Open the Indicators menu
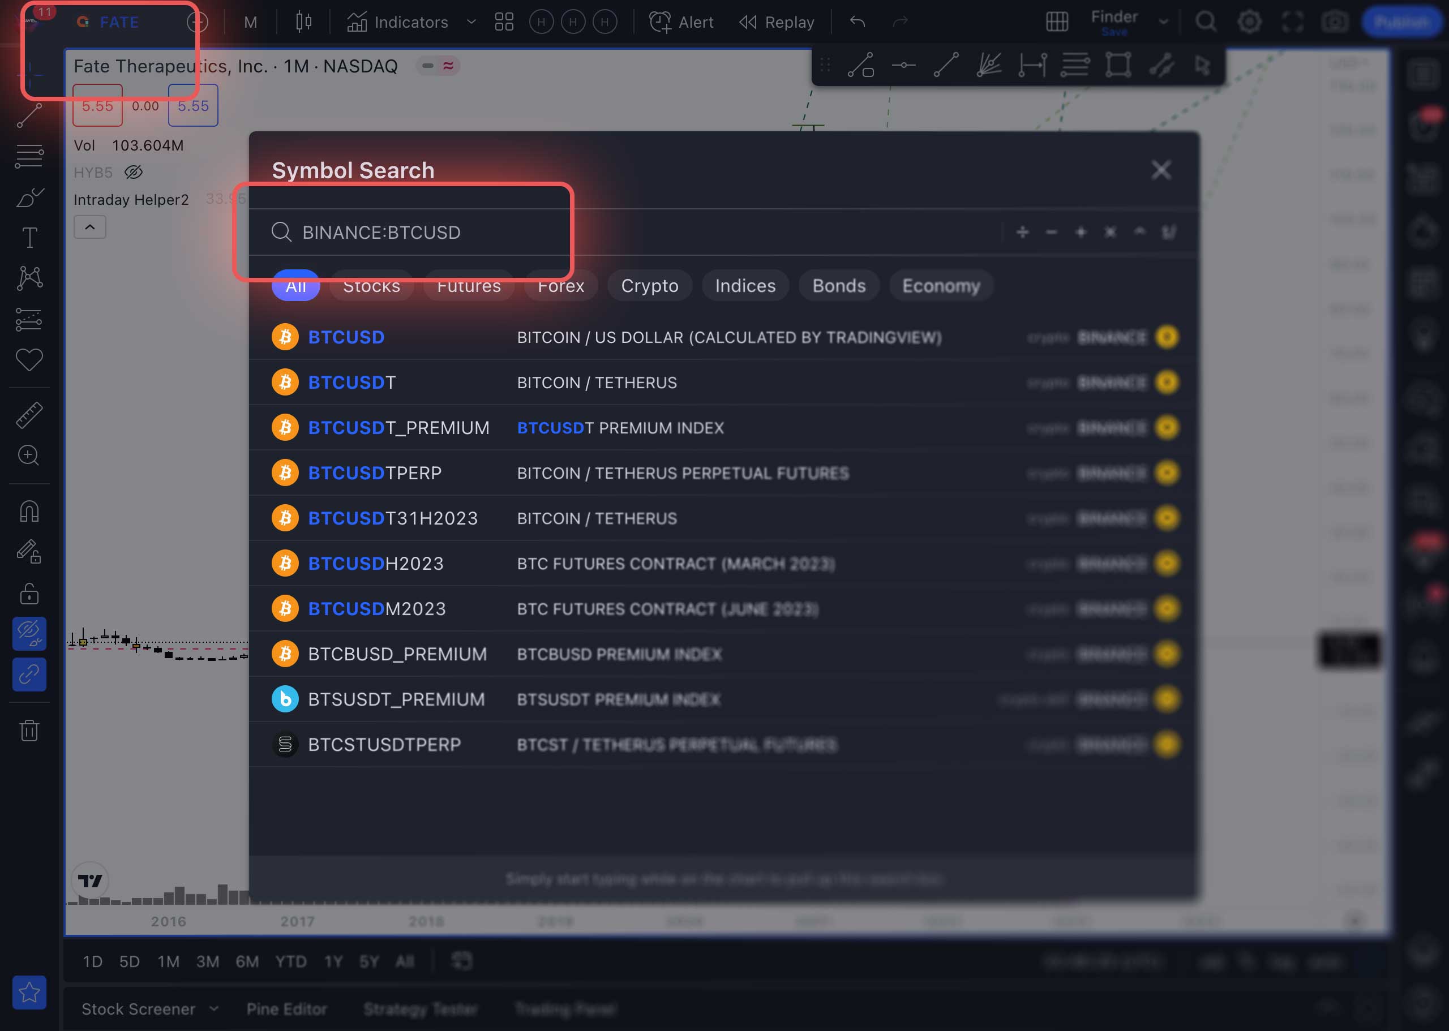The width and height of the screenshot is (1449, 1031). pos(397,22)
